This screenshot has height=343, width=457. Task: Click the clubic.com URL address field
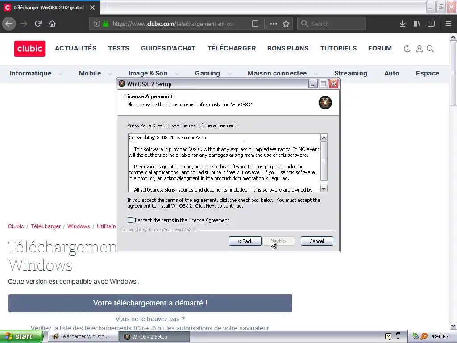[x=173, y=24]
